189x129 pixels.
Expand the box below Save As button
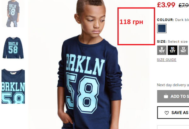(173, 127)
